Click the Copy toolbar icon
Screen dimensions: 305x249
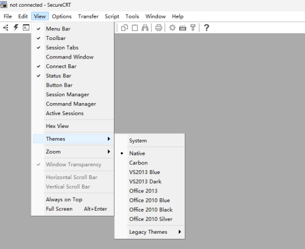click(x=125, y=28)
